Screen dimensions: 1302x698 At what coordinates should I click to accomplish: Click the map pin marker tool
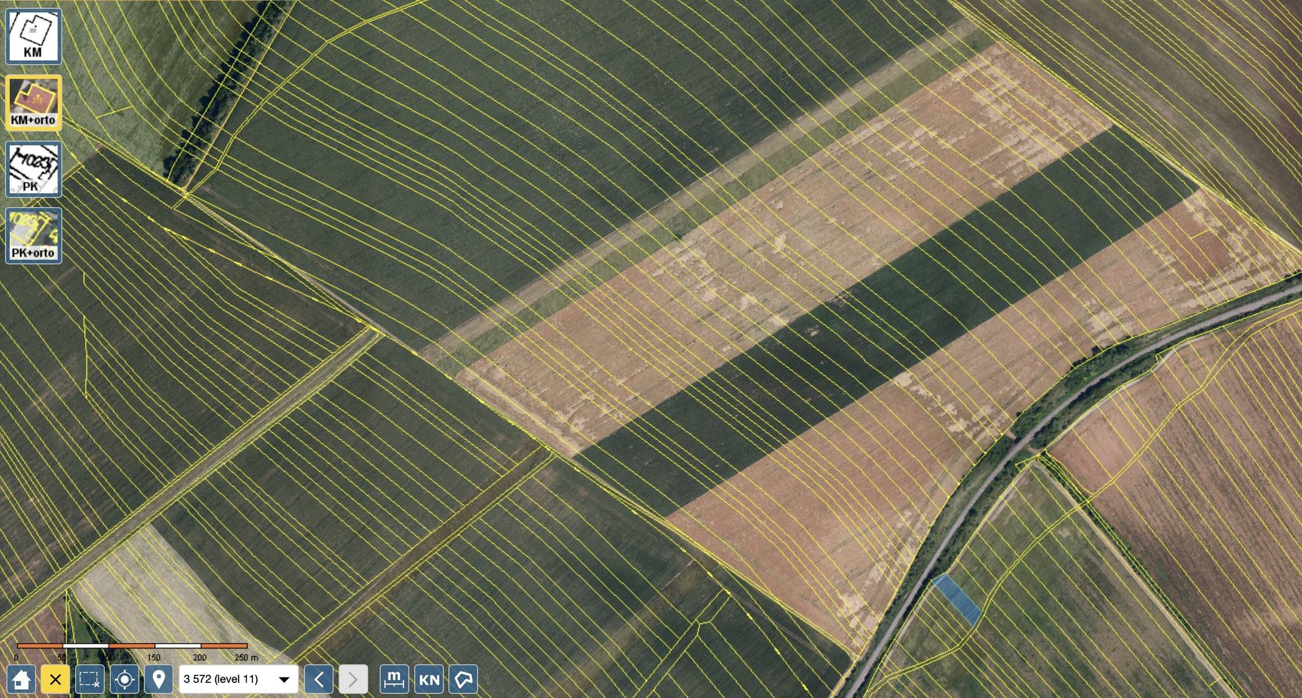pos(158,679)
